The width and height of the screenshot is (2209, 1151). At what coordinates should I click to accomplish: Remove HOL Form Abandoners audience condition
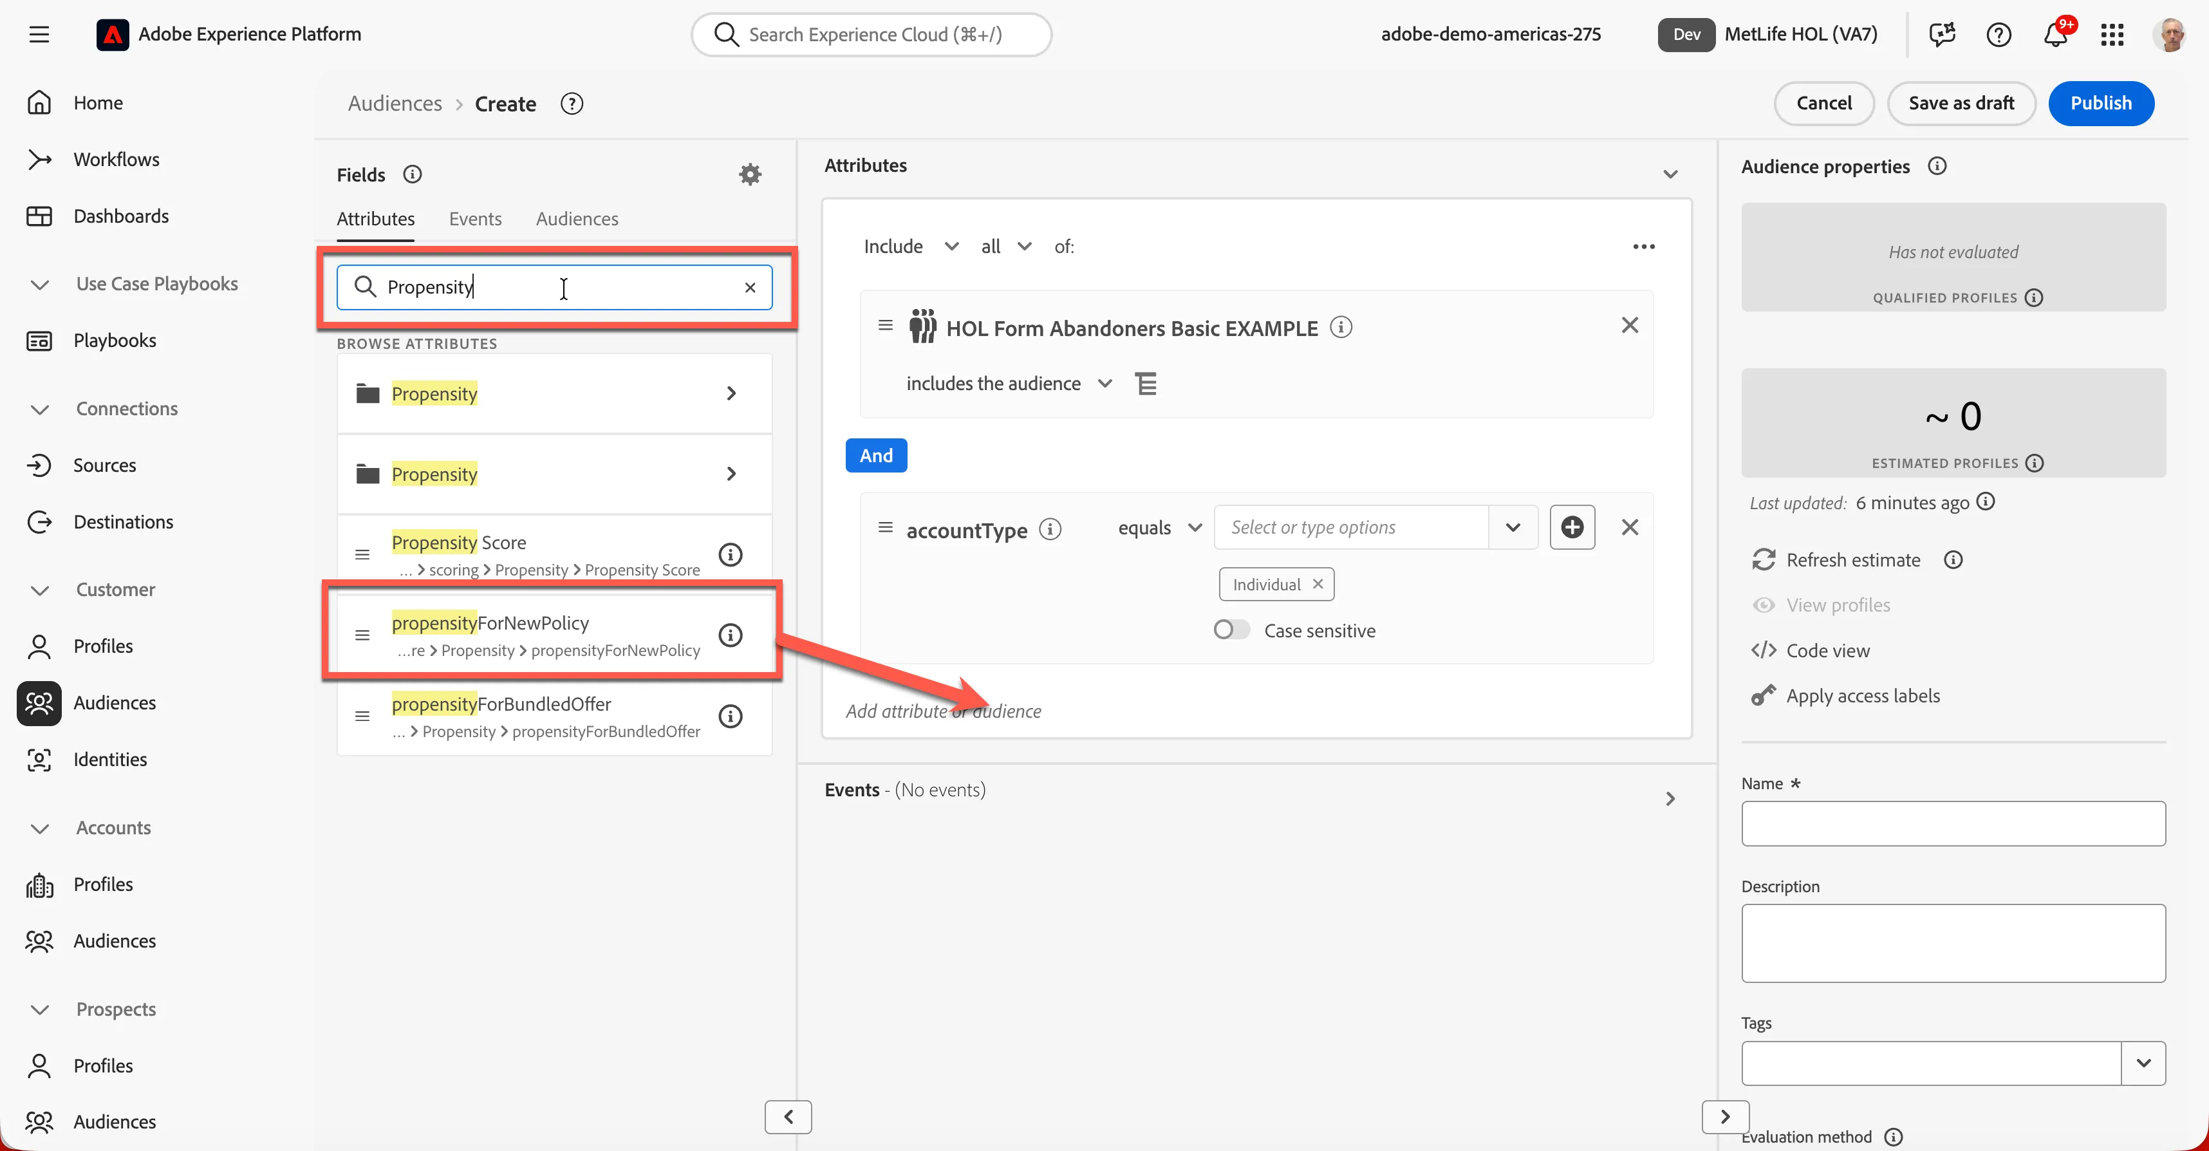click(x=1630, y=326)
